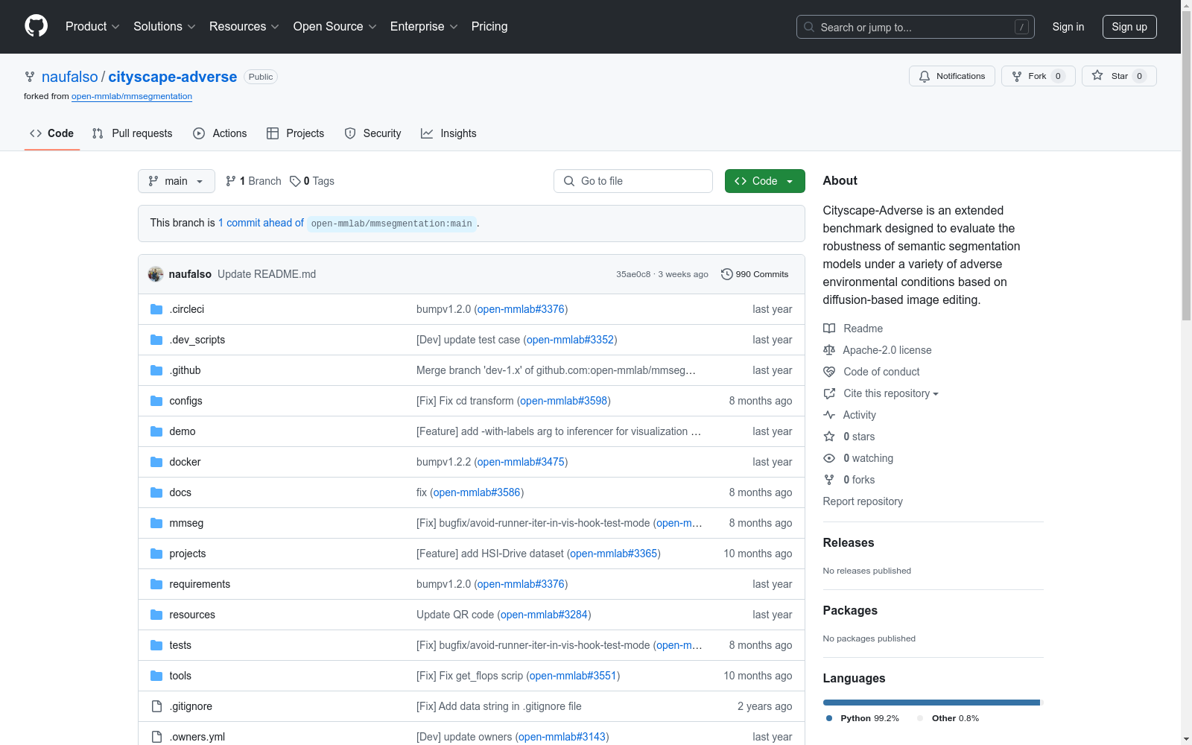Open the cityscape-adverse repository name link
The width and height of the screenshot is (1192, 745).
tap(173, 77)
